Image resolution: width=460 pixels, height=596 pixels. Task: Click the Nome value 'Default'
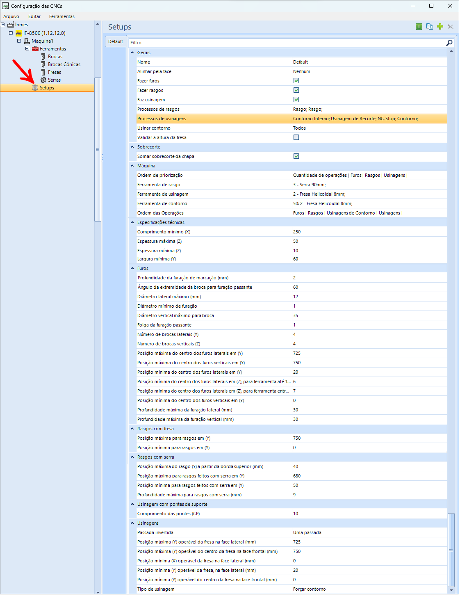pos(301,62)
